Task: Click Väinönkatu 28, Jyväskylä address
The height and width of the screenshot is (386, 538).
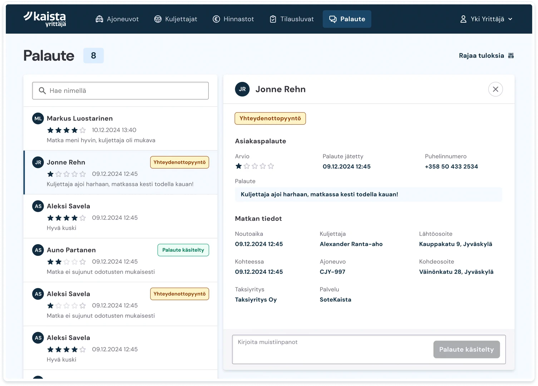Action: (x=456, y=272)
